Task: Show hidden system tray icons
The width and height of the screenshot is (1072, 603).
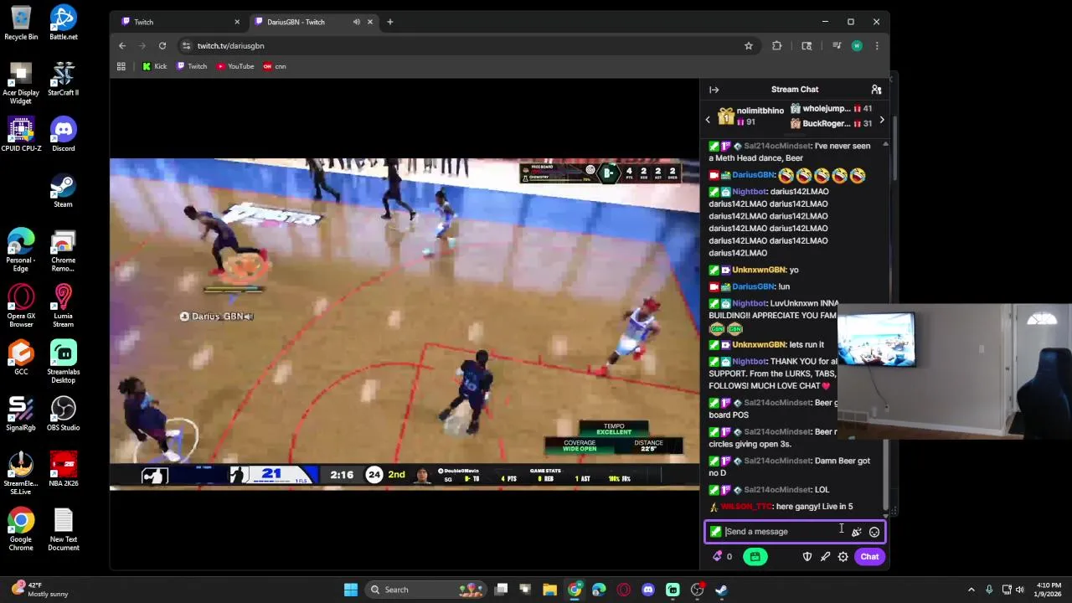Action: coord(971,590)
